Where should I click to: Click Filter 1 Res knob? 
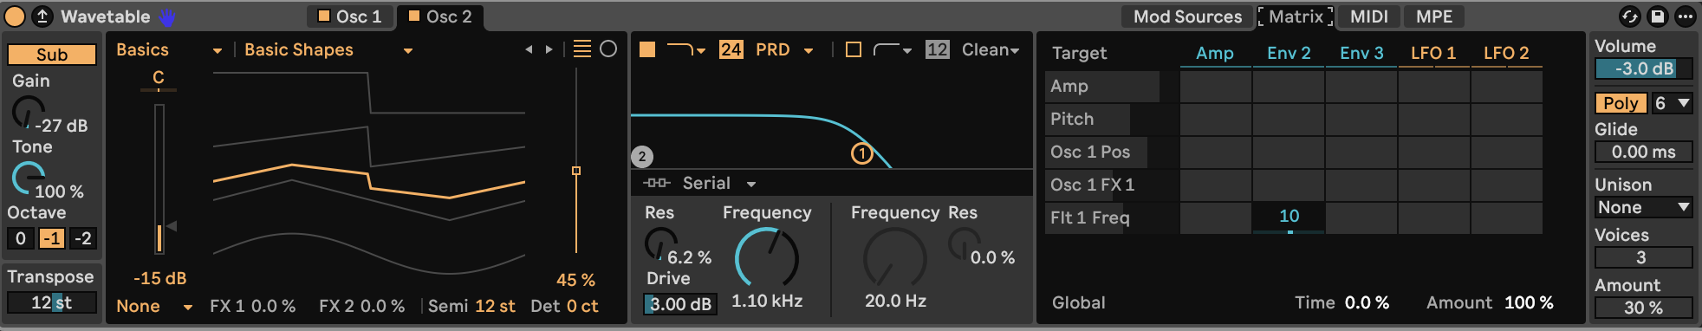coord(660,243)
